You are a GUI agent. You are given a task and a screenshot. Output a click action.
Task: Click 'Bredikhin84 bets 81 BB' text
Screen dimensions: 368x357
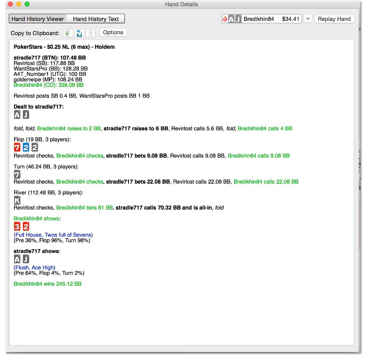pyautogui.click(x=84, y=208)
